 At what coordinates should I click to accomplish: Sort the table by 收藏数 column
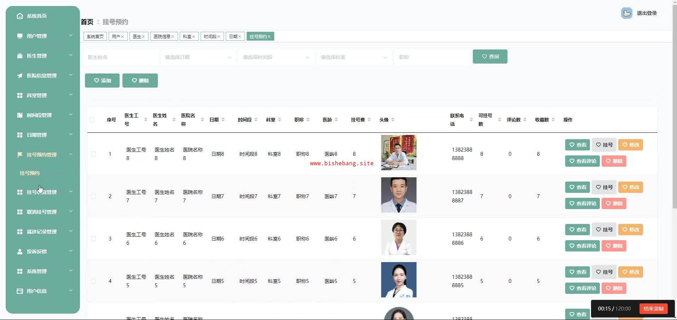pyautogui.click(x=553, y=120)
